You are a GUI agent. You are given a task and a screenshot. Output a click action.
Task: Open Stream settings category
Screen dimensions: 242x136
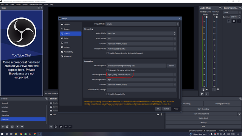71,29
